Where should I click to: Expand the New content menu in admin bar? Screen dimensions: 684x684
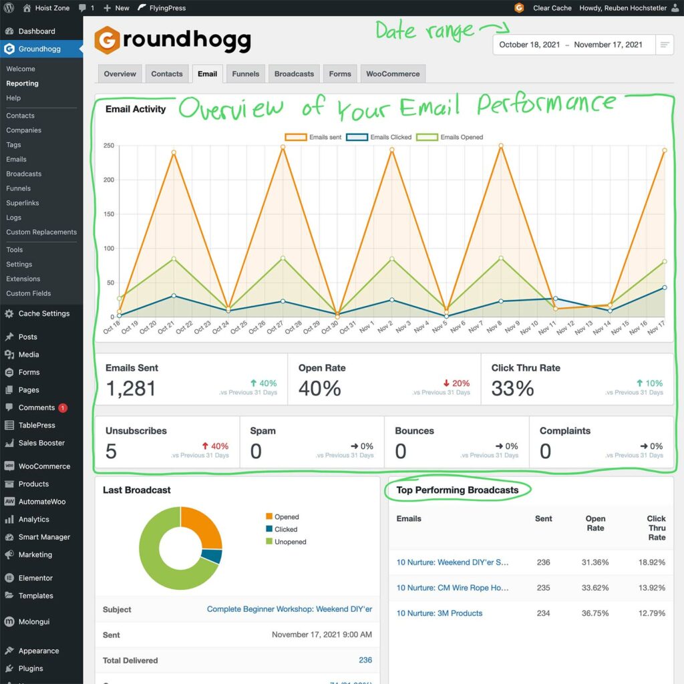click(x=116, y=8)
